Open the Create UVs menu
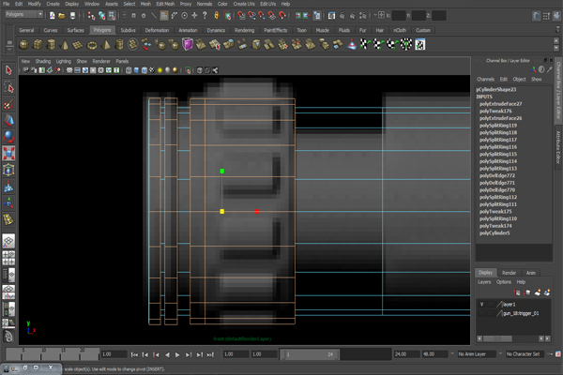 pos(244,4)
